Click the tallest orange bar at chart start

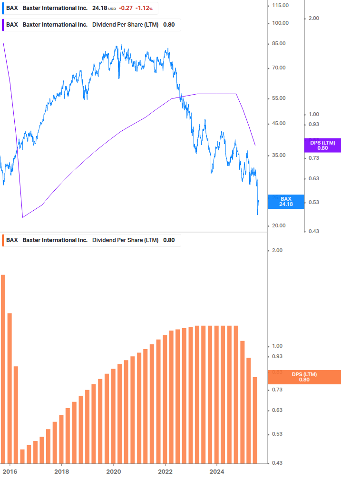(x=3, y=369)
